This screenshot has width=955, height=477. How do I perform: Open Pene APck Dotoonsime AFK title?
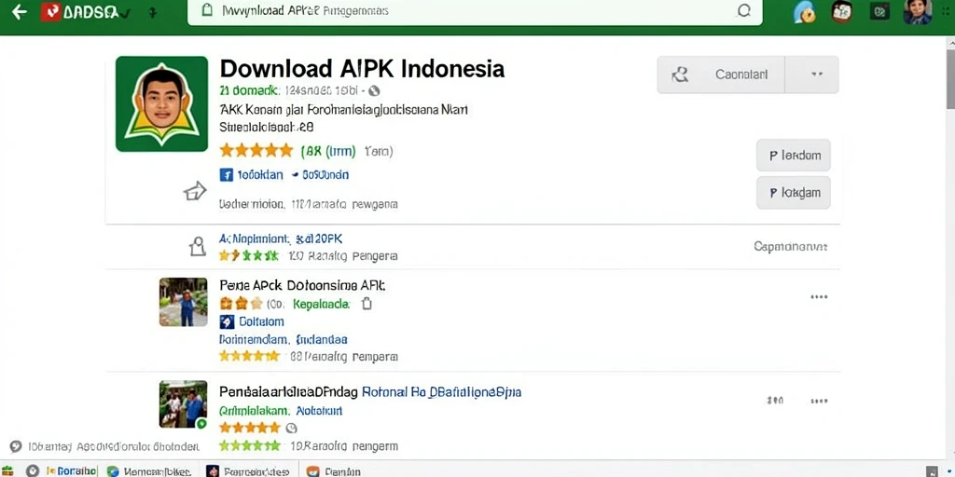pos(302,285)
